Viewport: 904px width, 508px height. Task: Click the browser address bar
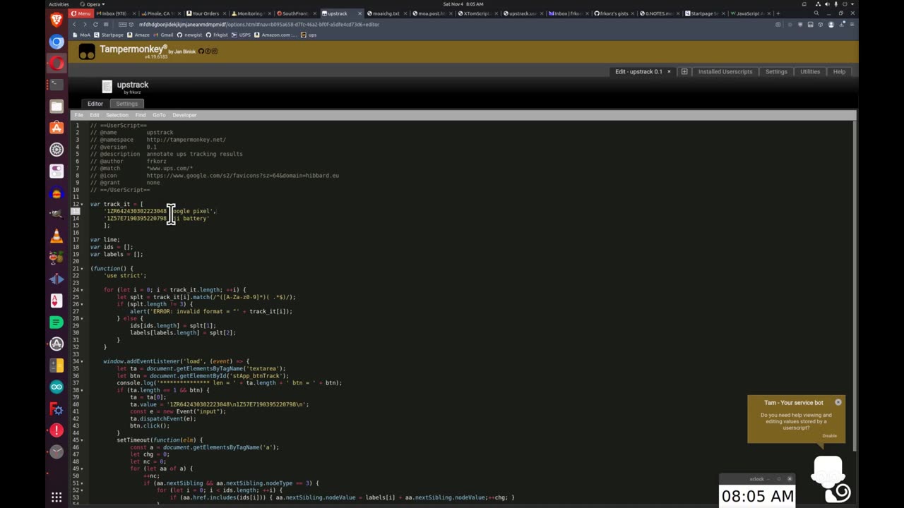[x=452, y=25]
